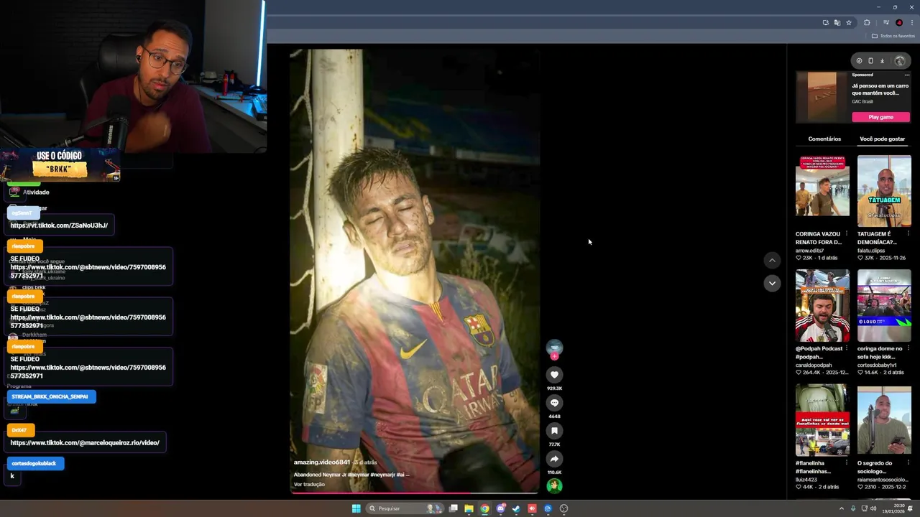920x517 pixels.
Task: Click the Chrome translate page icon
Action: tap(837, 23)
